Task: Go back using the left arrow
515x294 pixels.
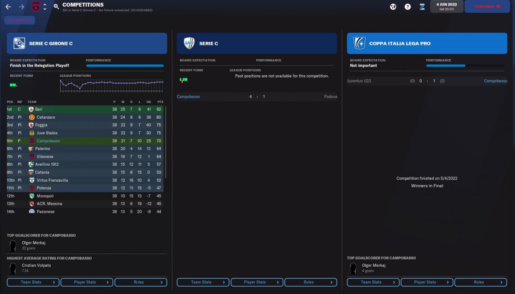Action: pyautogui.click(x=8, y=7)
